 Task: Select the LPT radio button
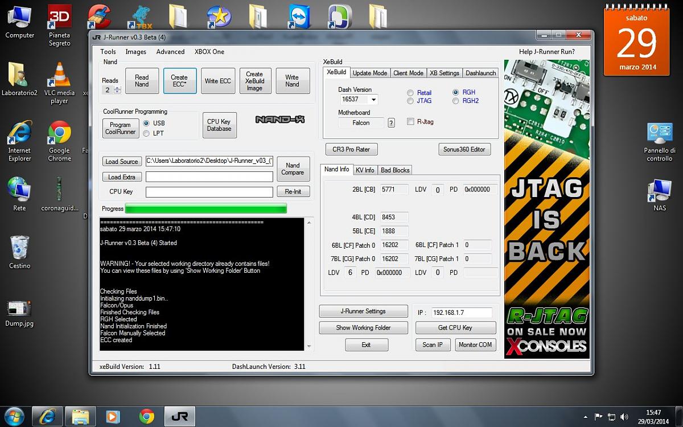point(146,133)
